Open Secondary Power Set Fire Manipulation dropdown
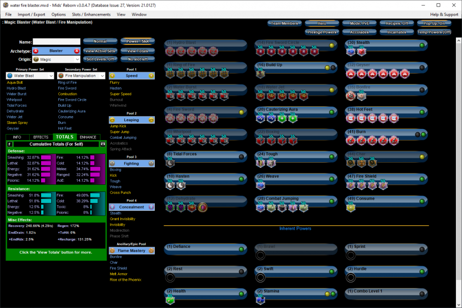Viewport: 462px width, 308px height. (x=81, y=75)
